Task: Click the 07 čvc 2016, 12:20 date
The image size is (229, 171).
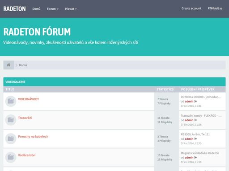Action: coord(191,143)
